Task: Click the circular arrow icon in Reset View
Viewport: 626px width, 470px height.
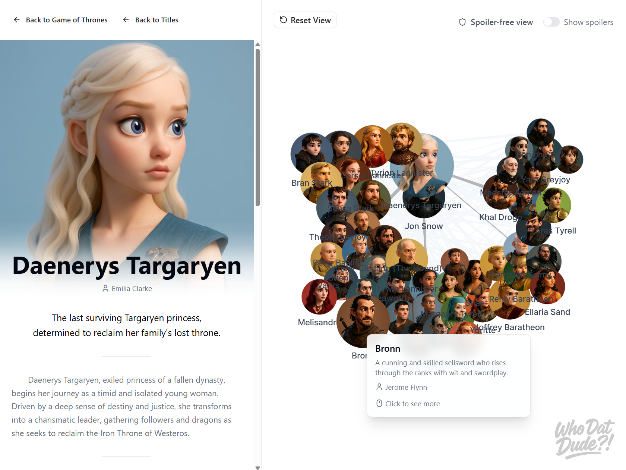Action: tap(284, 20)
